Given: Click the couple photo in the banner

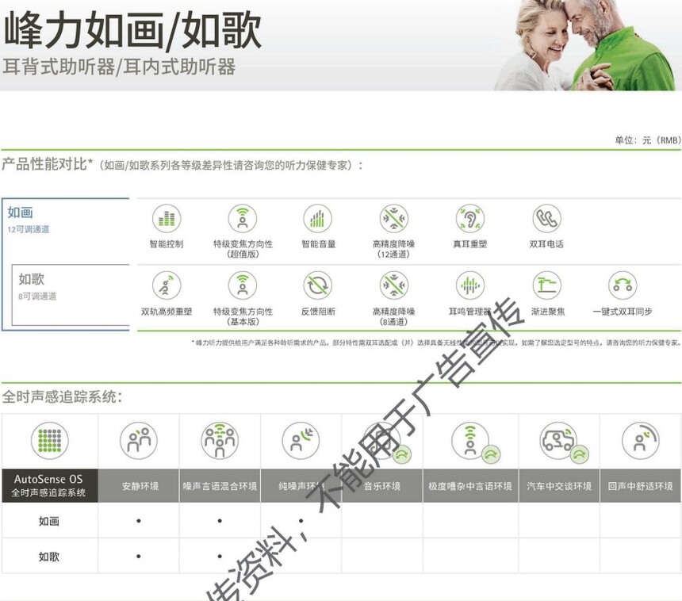Looking at the screenshot, I should coord(585,45).
